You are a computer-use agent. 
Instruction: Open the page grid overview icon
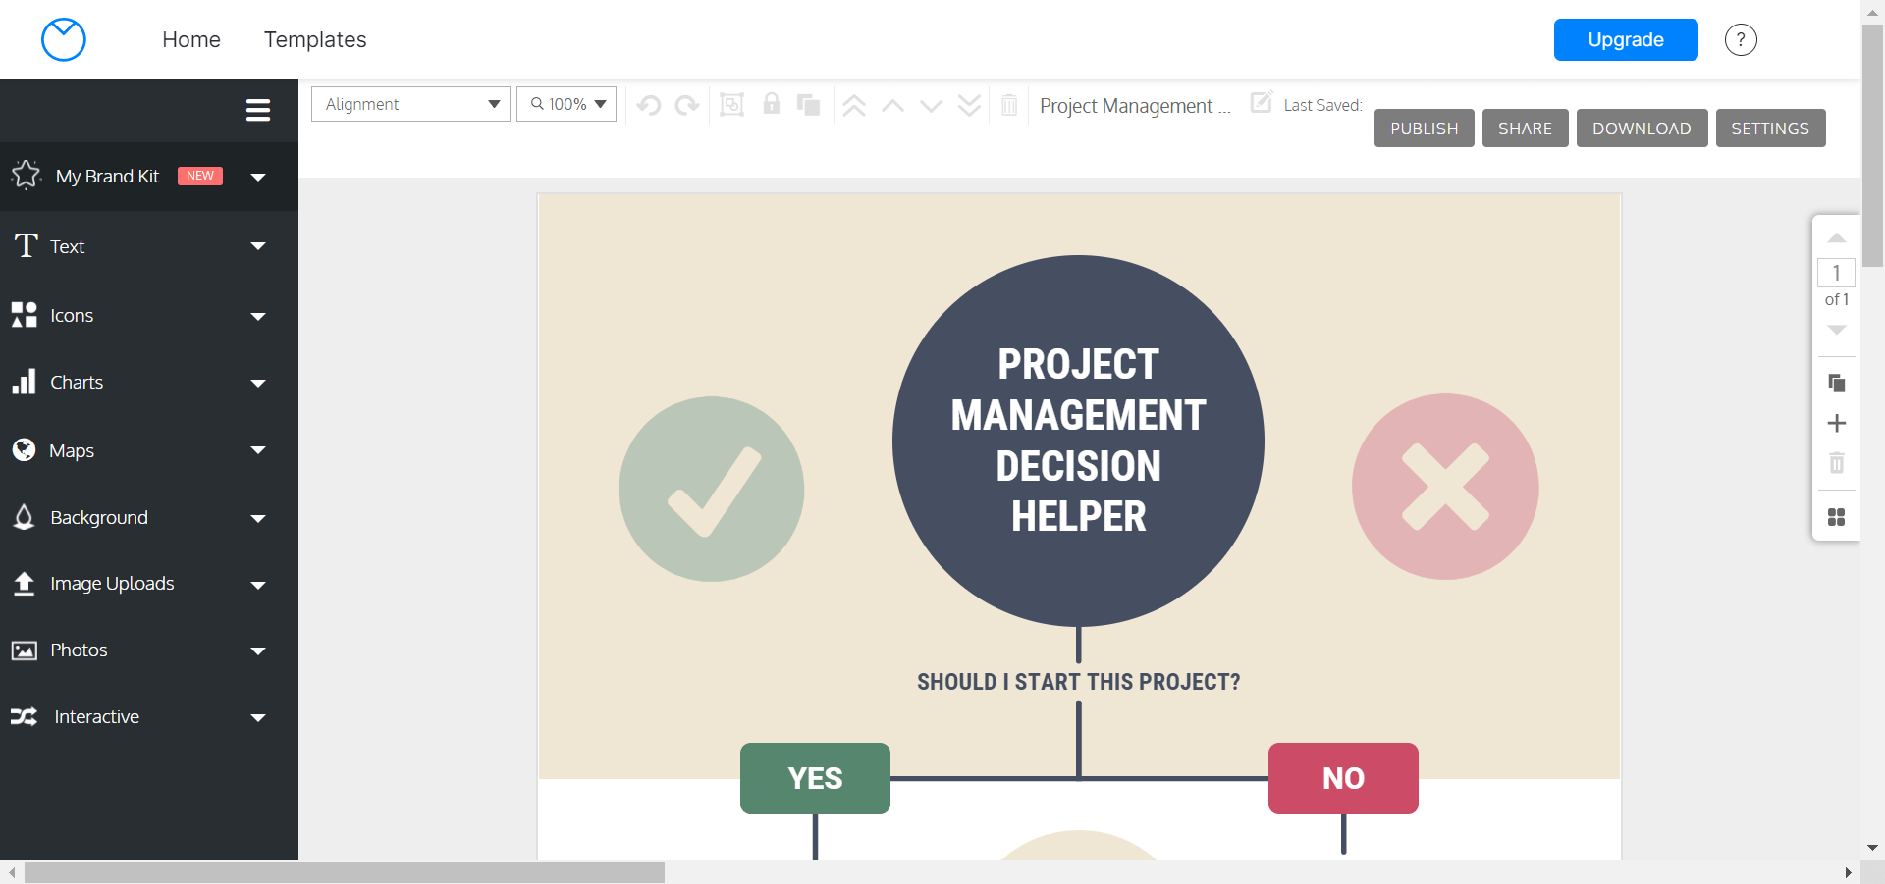(x=1837, y=517)
